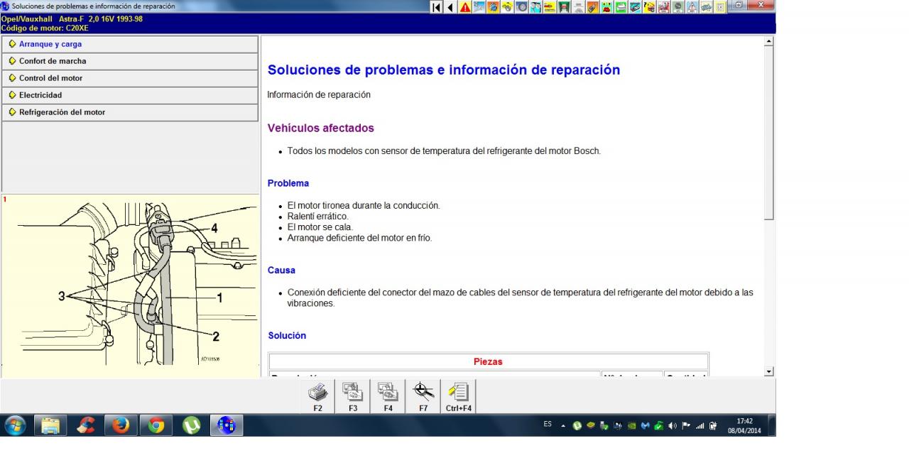
Task: Click the engine sensor diagram thumbnail
Action: pos(130,284)
